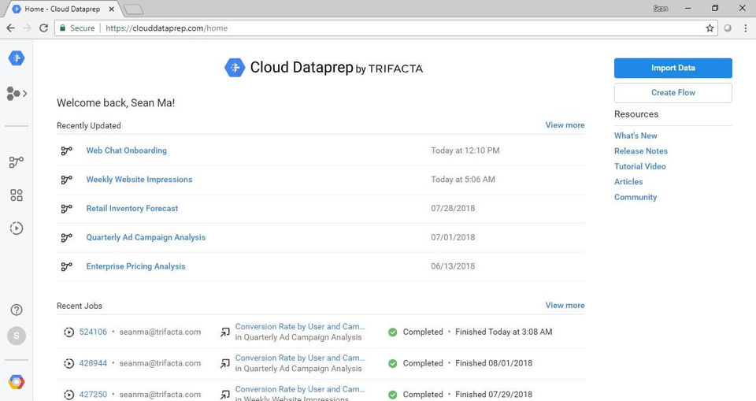Open the Jobs play icon in sidebar
The height and width of the screenshot is (401, 756).
click(x=17, y=228)
